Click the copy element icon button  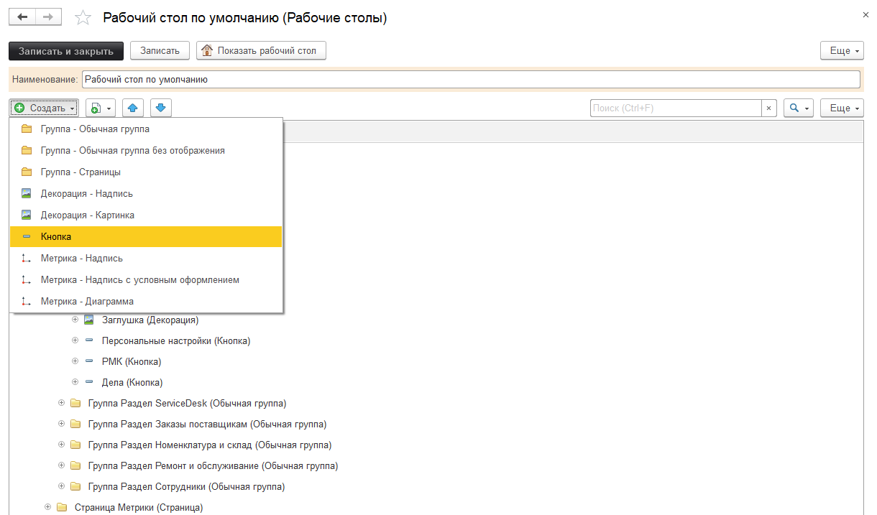coord(100,108)
